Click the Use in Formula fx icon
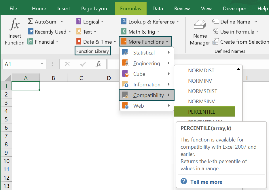 click(215, 32)
